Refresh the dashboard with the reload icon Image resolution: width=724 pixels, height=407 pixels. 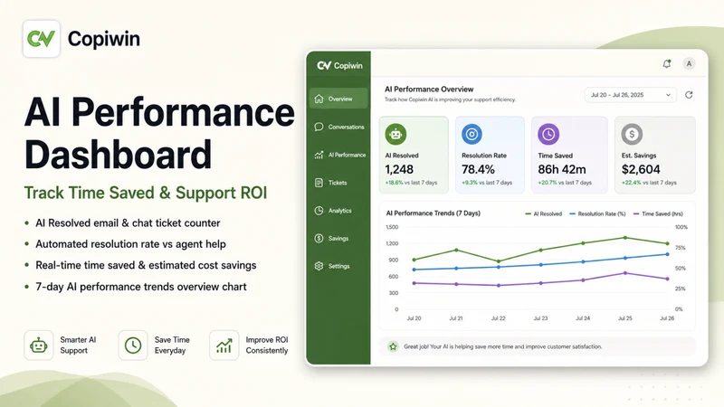click(x=689, y=95)
